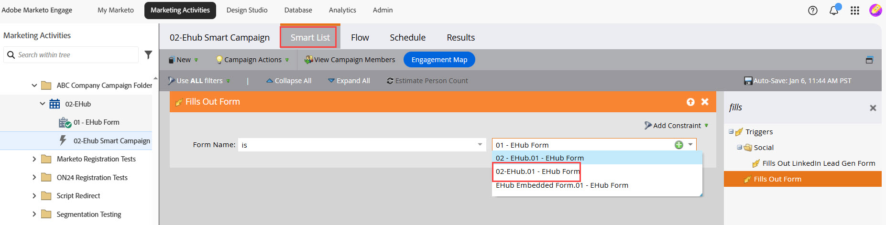The image size is (886, 225).
Task: Click the lightning bolt smart campaign icon
Action: [63, 140]
